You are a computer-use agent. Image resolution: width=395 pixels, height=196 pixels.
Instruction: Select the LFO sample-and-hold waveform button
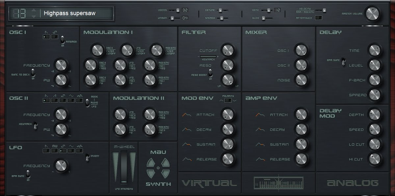[79, 151]
